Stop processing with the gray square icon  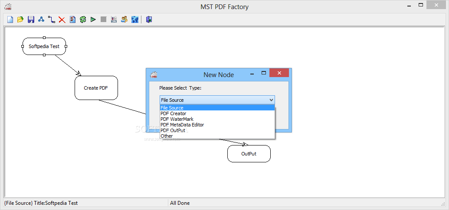[103, 19]
